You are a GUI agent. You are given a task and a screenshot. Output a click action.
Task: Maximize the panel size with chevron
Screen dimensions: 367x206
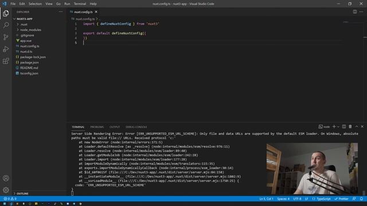click(357, 126)
